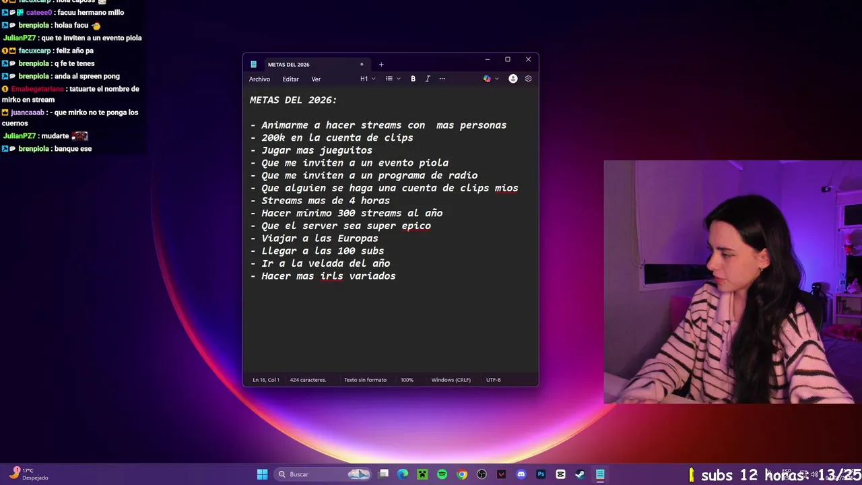Open CapCut from the taskbar

coord(560,474)
